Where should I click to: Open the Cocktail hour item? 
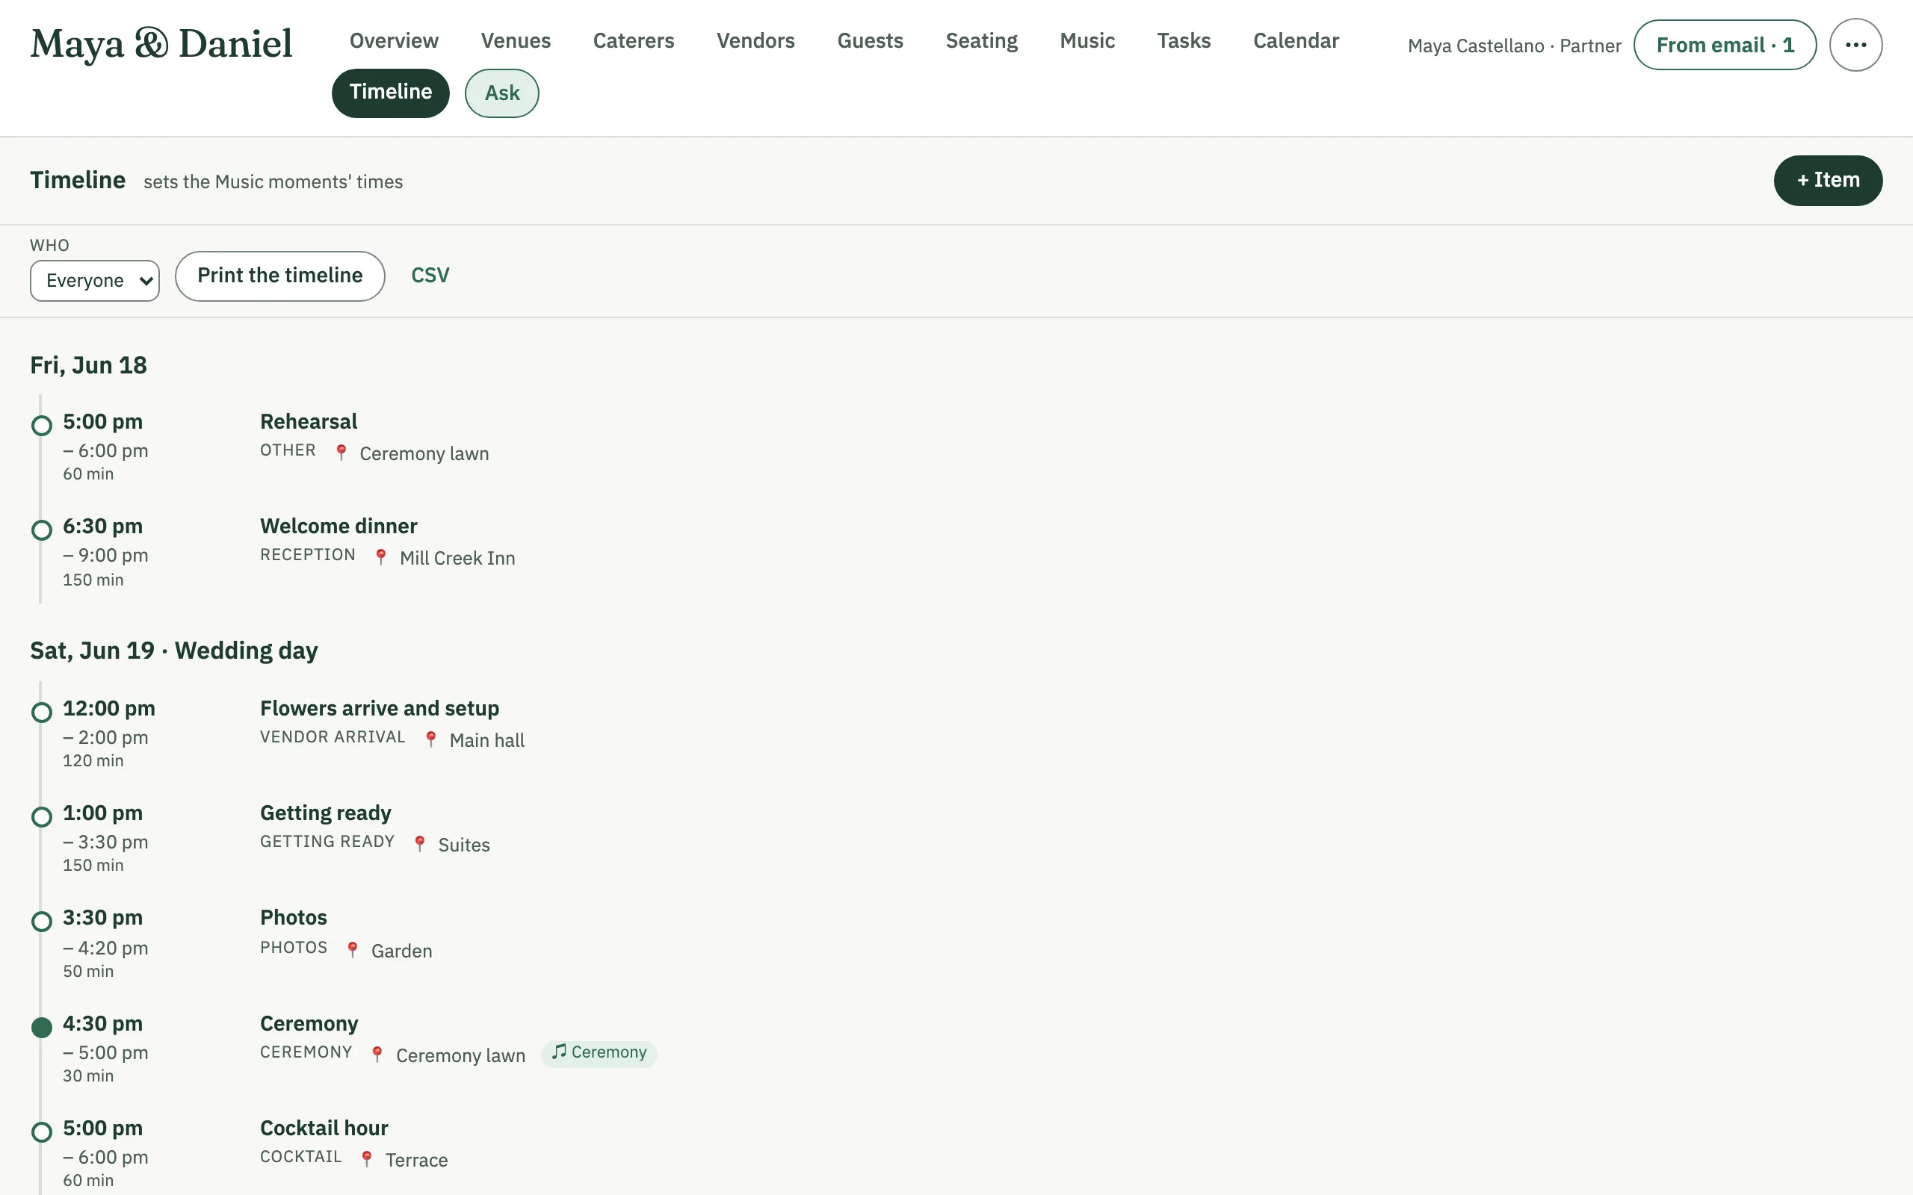pyautogui.click(x=324, y=1129)
